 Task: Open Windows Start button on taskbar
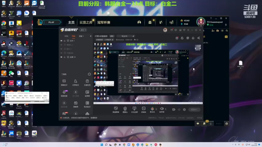click(102, 144)
